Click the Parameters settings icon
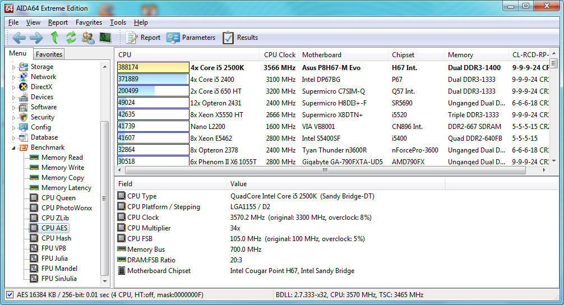This screenshot has width=564, height=305. (x=173, y=38)
